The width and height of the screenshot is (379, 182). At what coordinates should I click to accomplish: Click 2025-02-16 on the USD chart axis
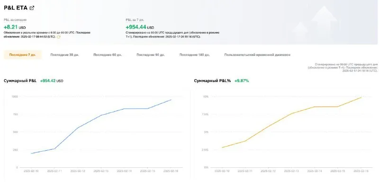pyautogui.click(x=171, y=171)
